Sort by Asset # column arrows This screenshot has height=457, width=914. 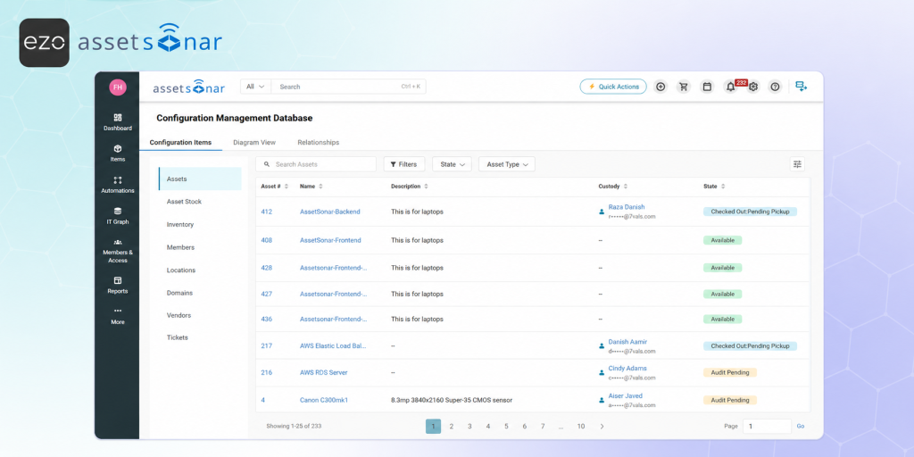[287, 187]
